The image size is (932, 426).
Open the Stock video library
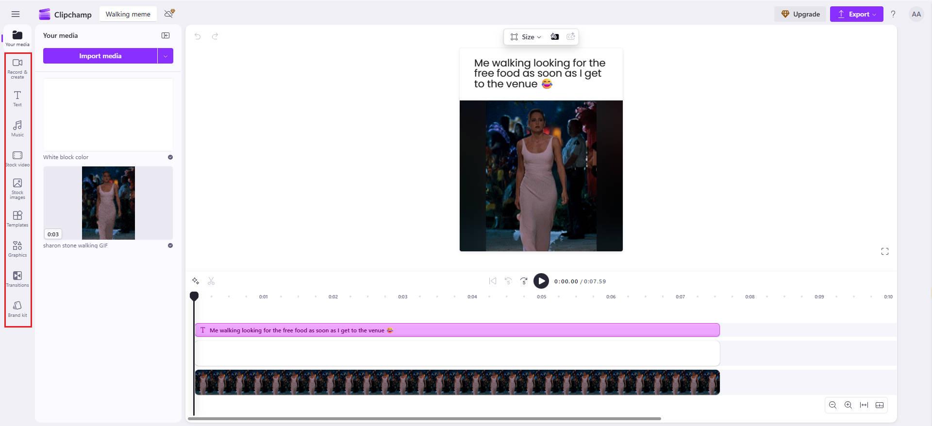pyautogui.click(x=17, y=159)
